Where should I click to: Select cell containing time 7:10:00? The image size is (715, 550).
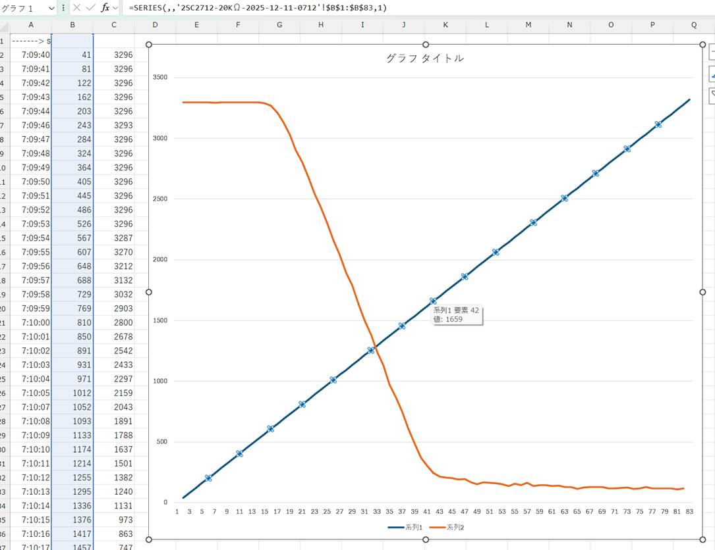pyautogui.click(x=31, y=322)
